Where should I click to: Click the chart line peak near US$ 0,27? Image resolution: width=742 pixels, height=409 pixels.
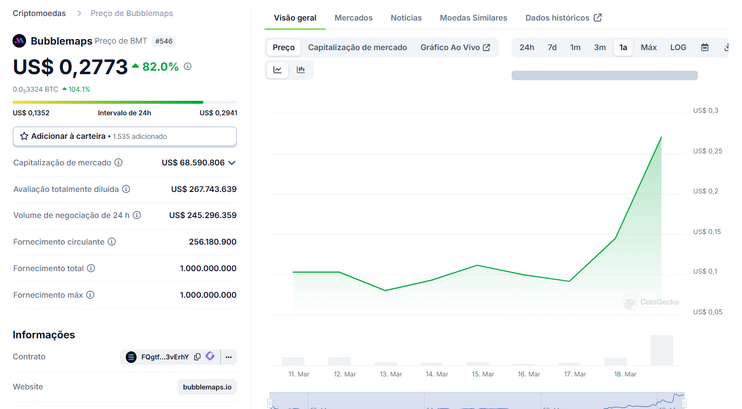661,137
